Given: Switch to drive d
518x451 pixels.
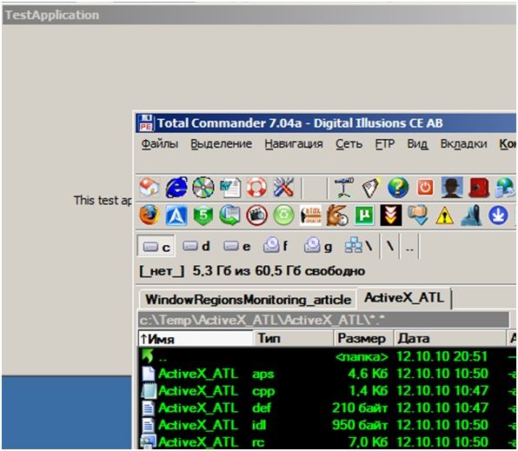Looking at the screenshot, I should click(x=197, y=246).
